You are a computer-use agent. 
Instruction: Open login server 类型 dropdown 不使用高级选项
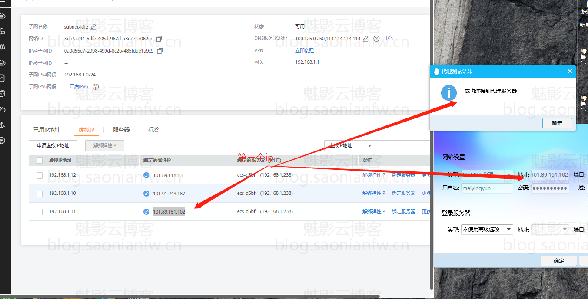[487, 230]
